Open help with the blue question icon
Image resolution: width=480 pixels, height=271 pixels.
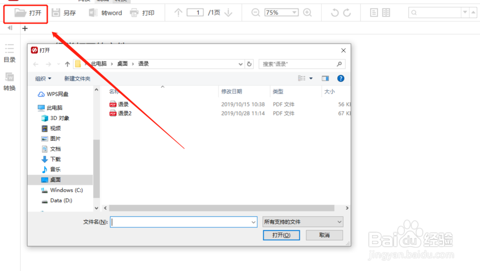point(341,79)
